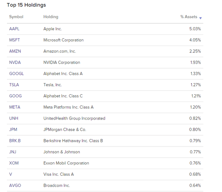The height and width of the screenshot is (192, 222).
Task: Click the V symbol for Visa
Action: click(11, 174)
